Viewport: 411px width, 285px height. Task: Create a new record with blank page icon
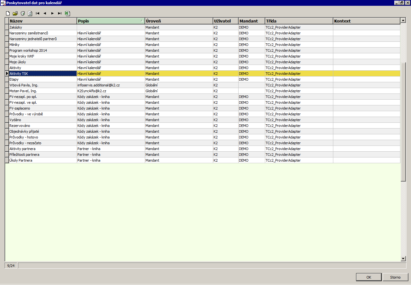pyautogui.click(x=8, y=13)
